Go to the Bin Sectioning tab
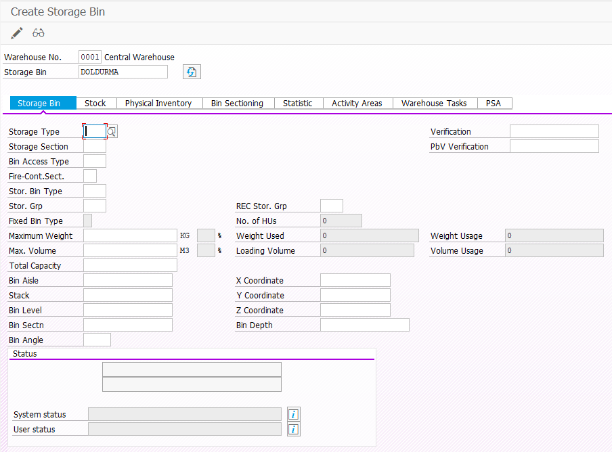 237,104
